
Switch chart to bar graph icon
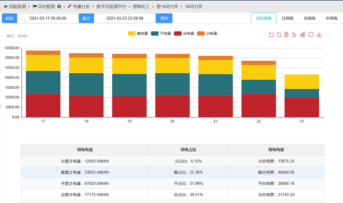pos(303,35)
